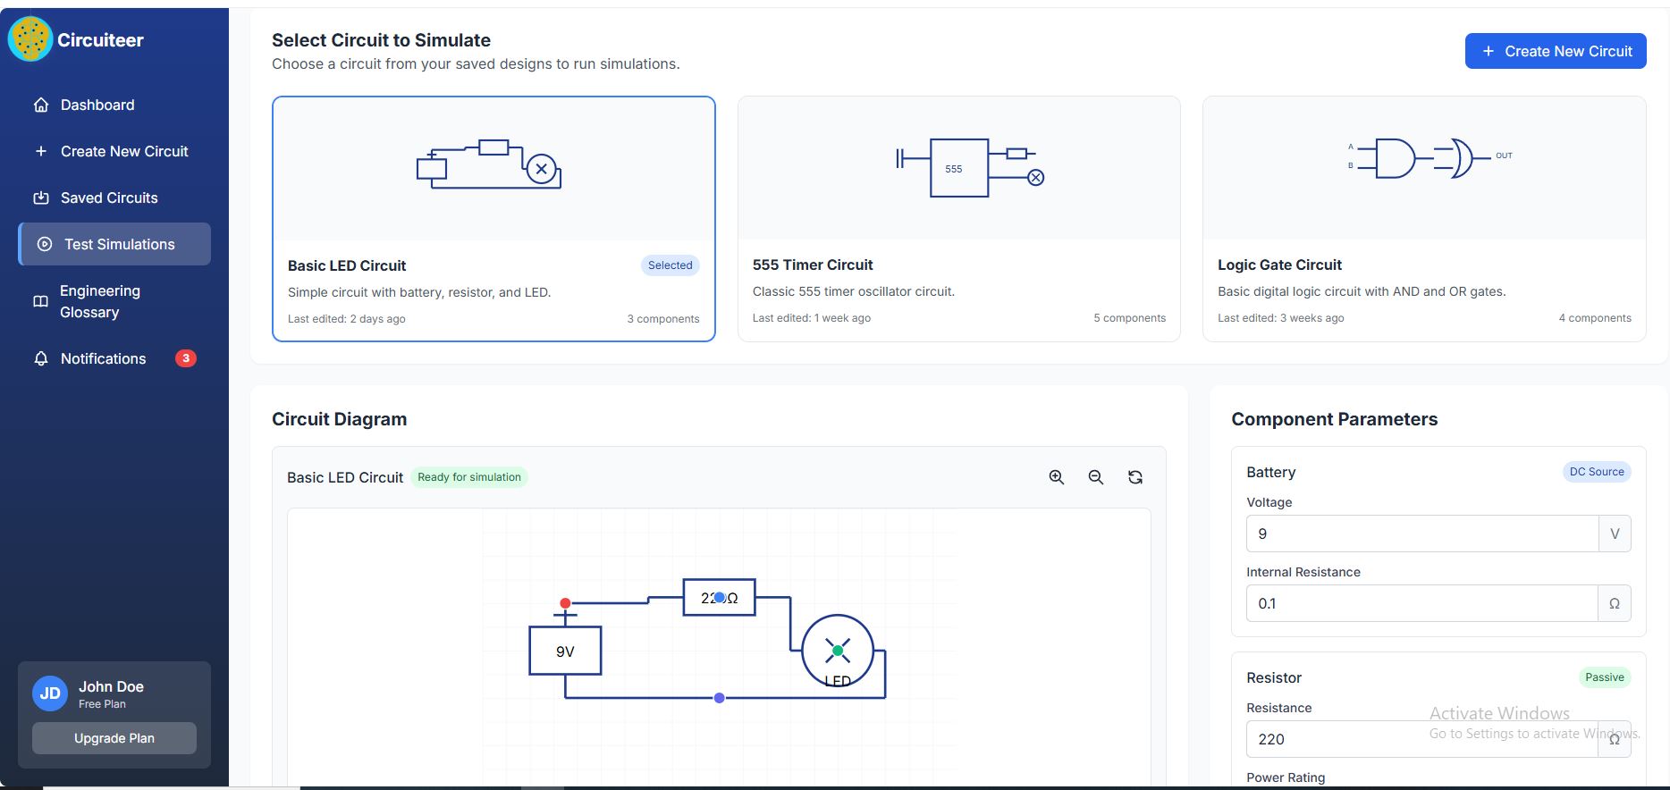The width and height of the screenshot is (1670, 790).
Task: Reset the circuit diagram view icon
Action: coord(1134,477)
